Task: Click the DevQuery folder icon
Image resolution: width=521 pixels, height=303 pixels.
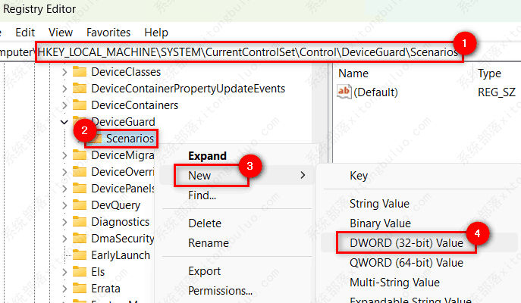Action: click(80, 205)
